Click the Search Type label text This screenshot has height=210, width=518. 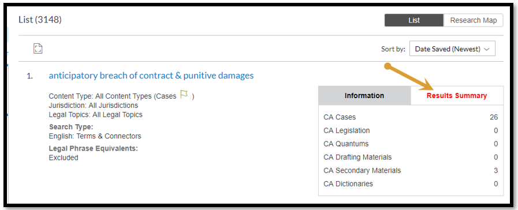71,127
